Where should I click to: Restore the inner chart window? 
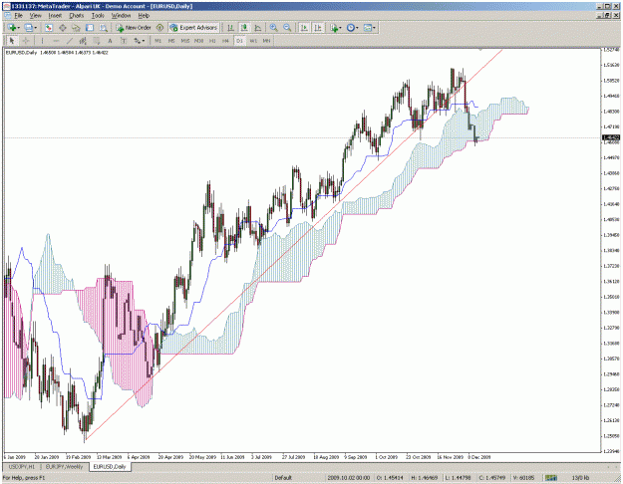coord(607,16)
